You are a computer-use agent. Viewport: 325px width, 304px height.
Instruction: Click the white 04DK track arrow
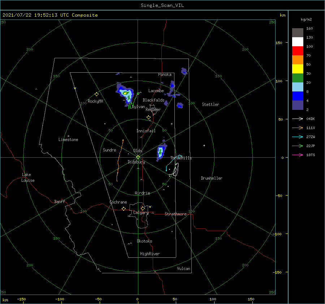click(x=298, y=119)
